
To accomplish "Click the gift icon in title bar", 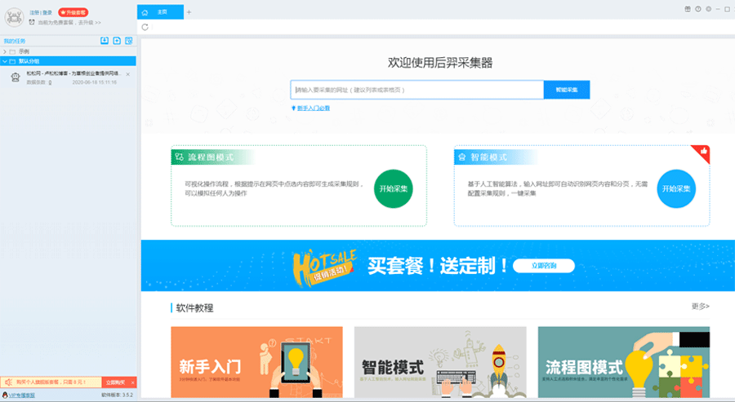I will click(688, 9).
